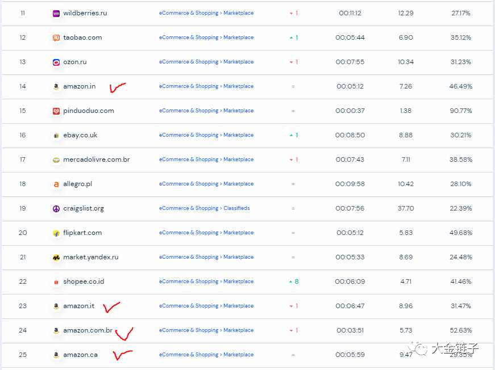
Task: Select the 46.49% bounce rate for amazon.in
Action: (460, 86)
